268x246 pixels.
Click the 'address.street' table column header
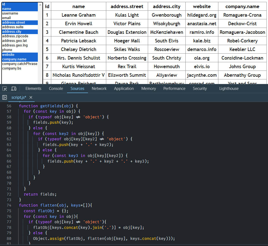(x=127, y=6)
